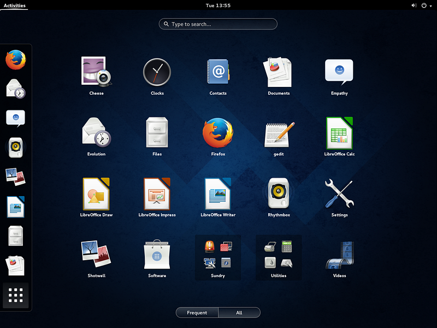Click the search magnifier icon
437x328 pixels.
(x=166, y=24)
